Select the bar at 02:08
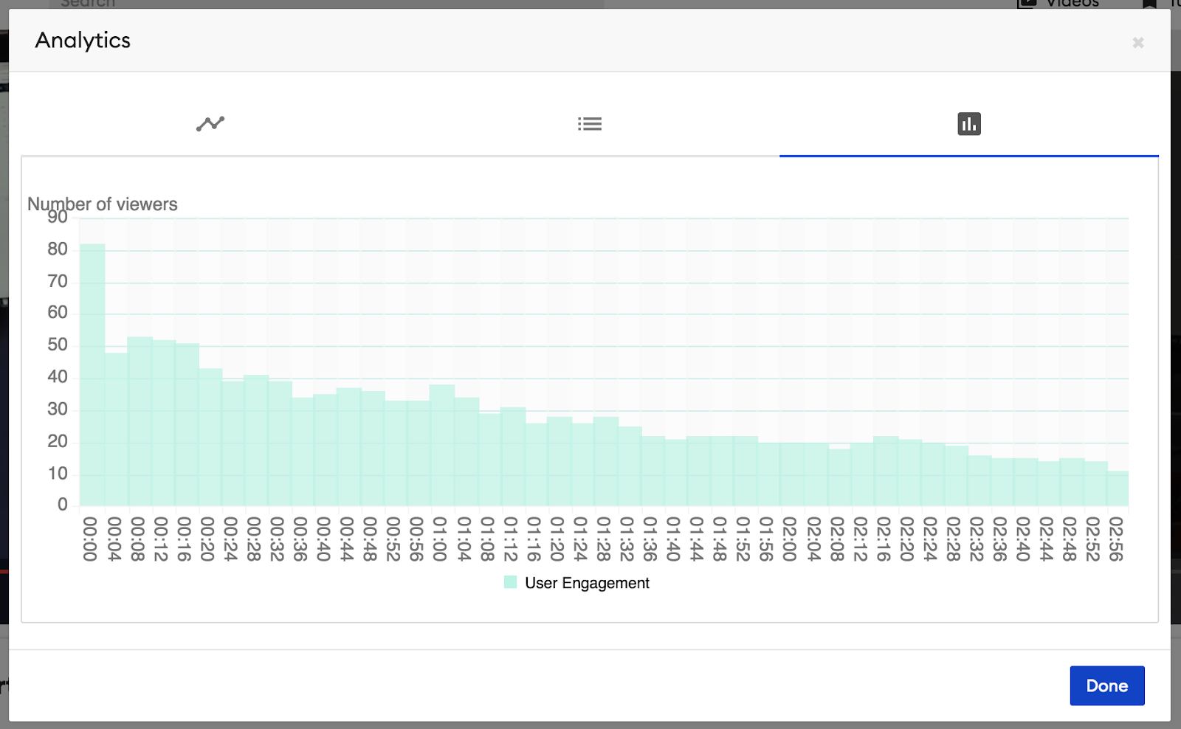Screen dimensions: 1181x729 pos(839,477)
